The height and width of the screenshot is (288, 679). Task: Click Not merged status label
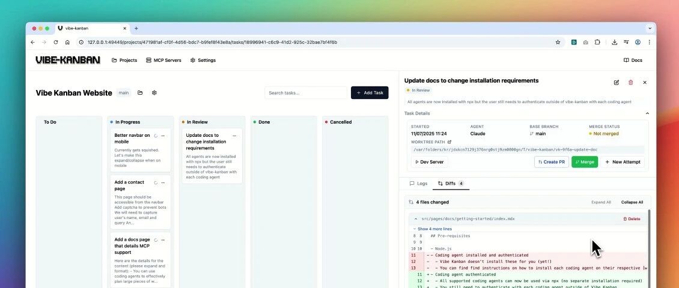point(604,134)
